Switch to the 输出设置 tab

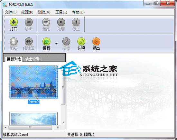(x=32, y=59)
